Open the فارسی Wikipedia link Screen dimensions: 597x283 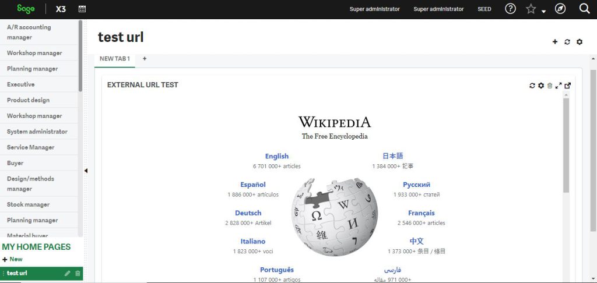coord(392,270)
